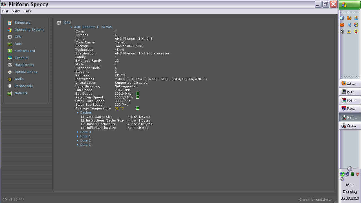Click the spinner icon beside version number
The height and width of the screenshot is (203, 361).
pyautogui.click(x=5, y=199)
